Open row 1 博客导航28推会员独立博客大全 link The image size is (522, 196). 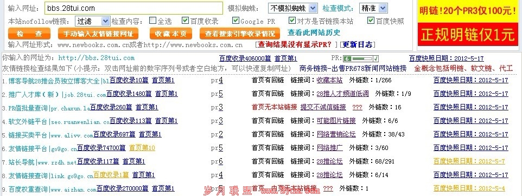[x=59, y=81]
